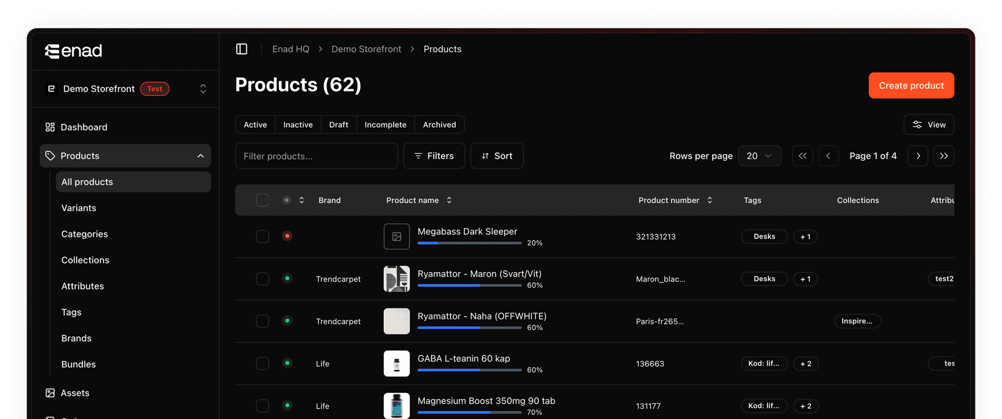
Task: Open Enad HQ breadcrumb link
Action: 291,49
